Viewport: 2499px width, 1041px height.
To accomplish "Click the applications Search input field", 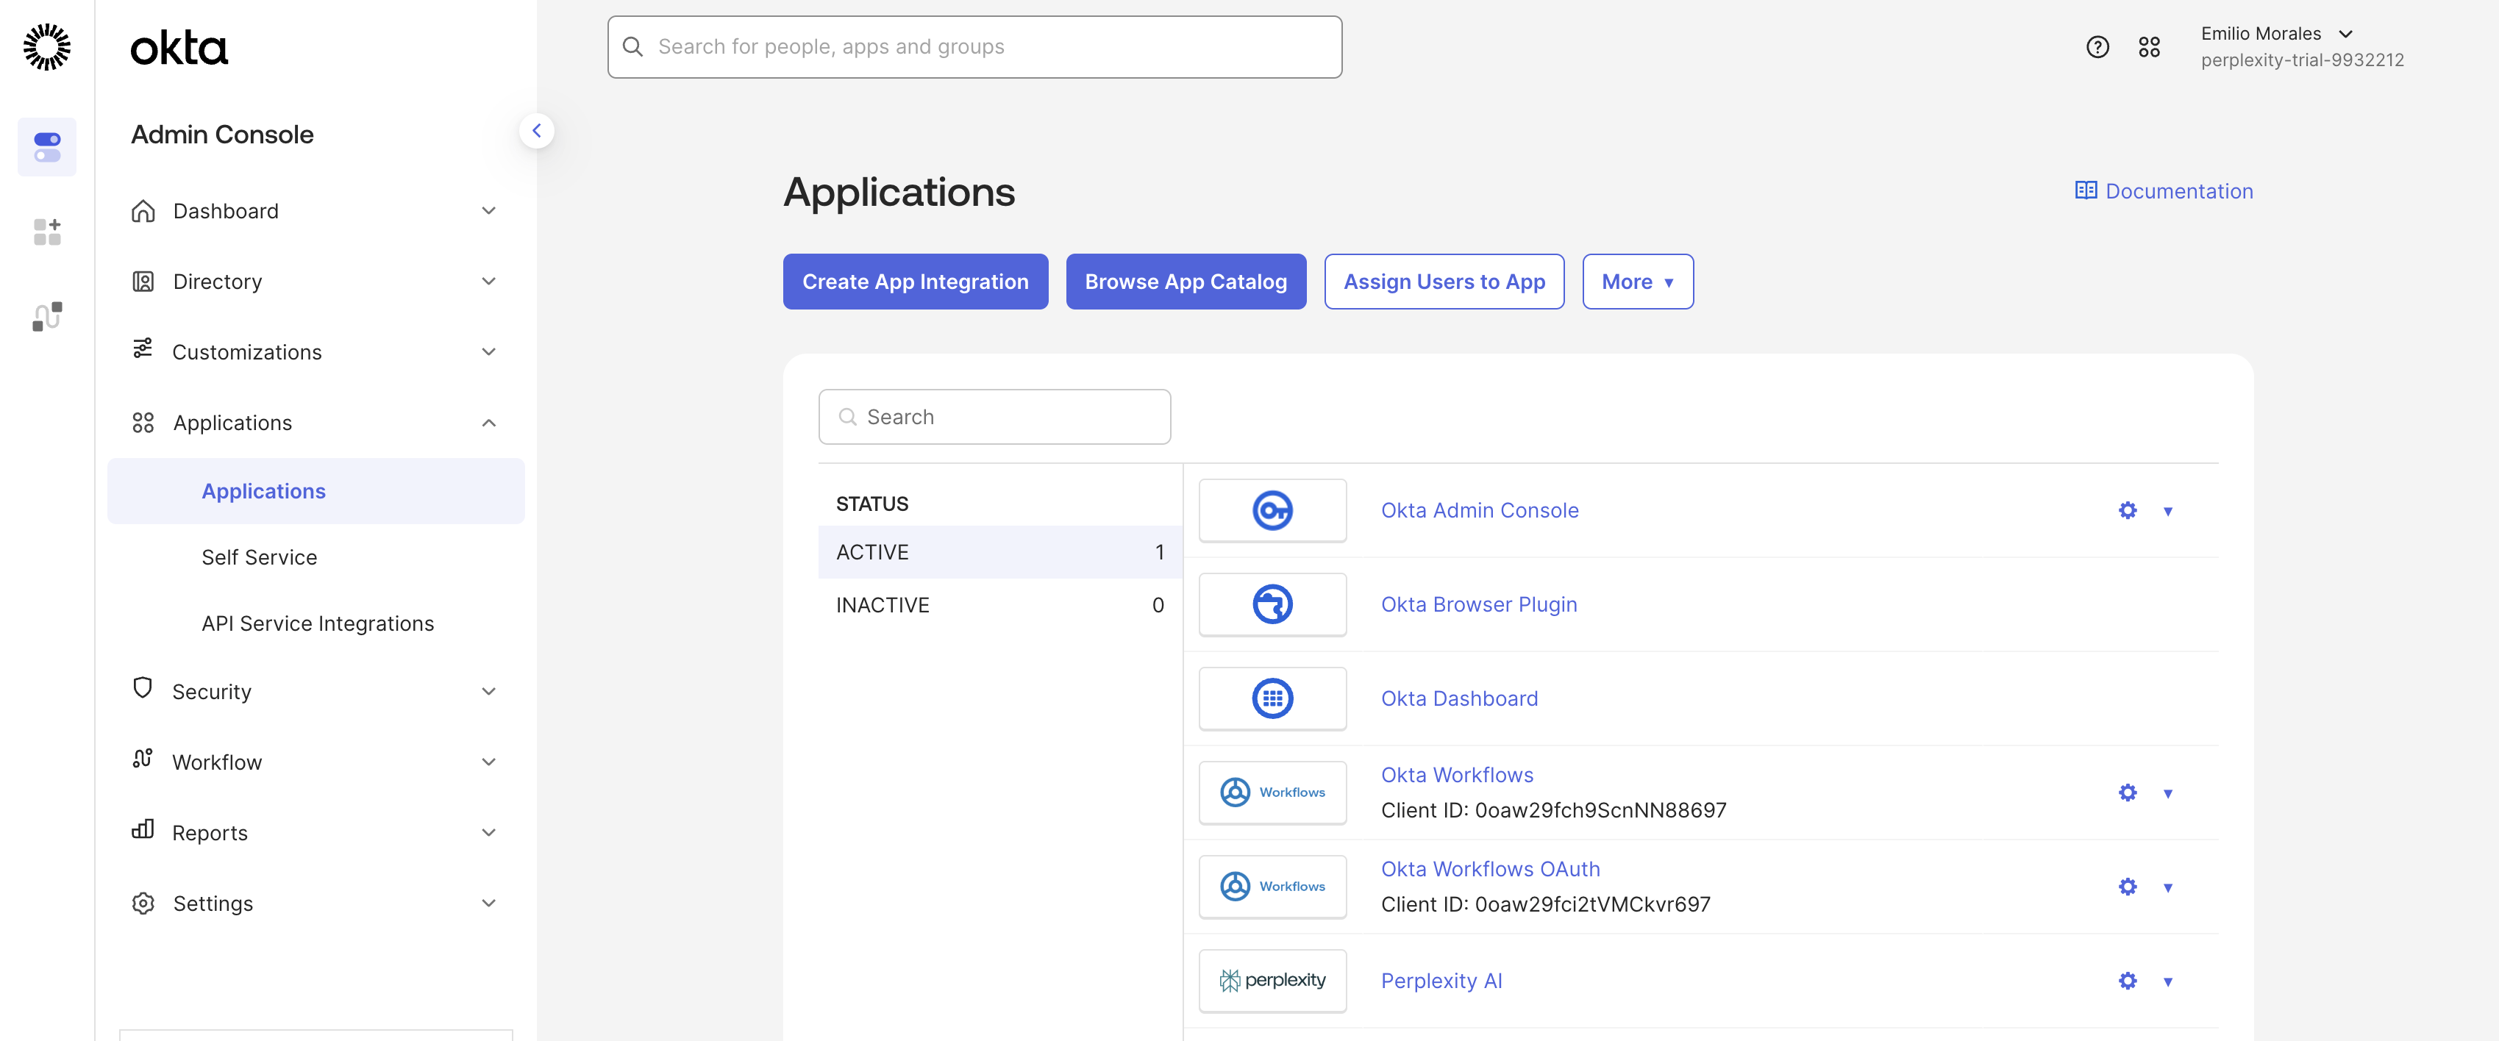I will pos(994,417).
